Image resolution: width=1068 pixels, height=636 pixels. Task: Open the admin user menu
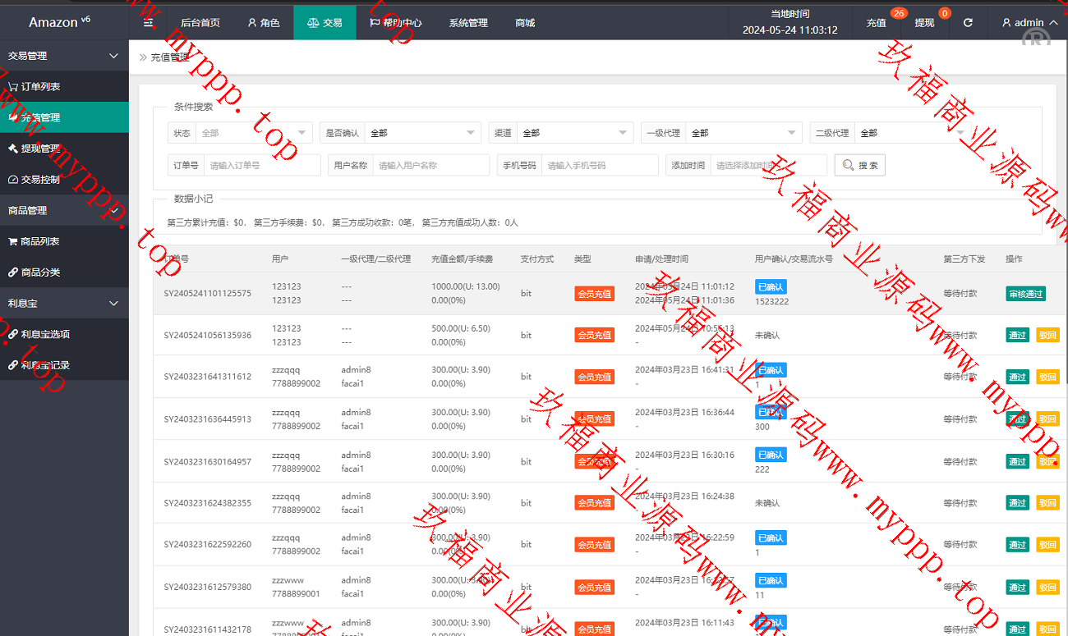tap(1028, 23)
